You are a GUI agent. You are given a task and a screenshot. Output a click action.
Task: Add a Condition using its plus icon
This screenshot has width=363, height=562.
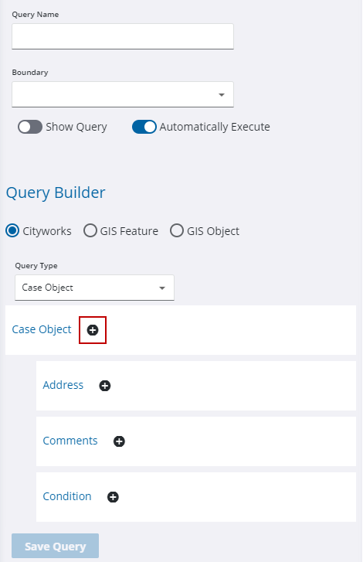point(113,497)
